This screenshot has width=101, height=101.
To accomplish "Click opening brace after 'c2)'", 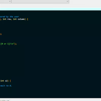I will pos(10,81).
